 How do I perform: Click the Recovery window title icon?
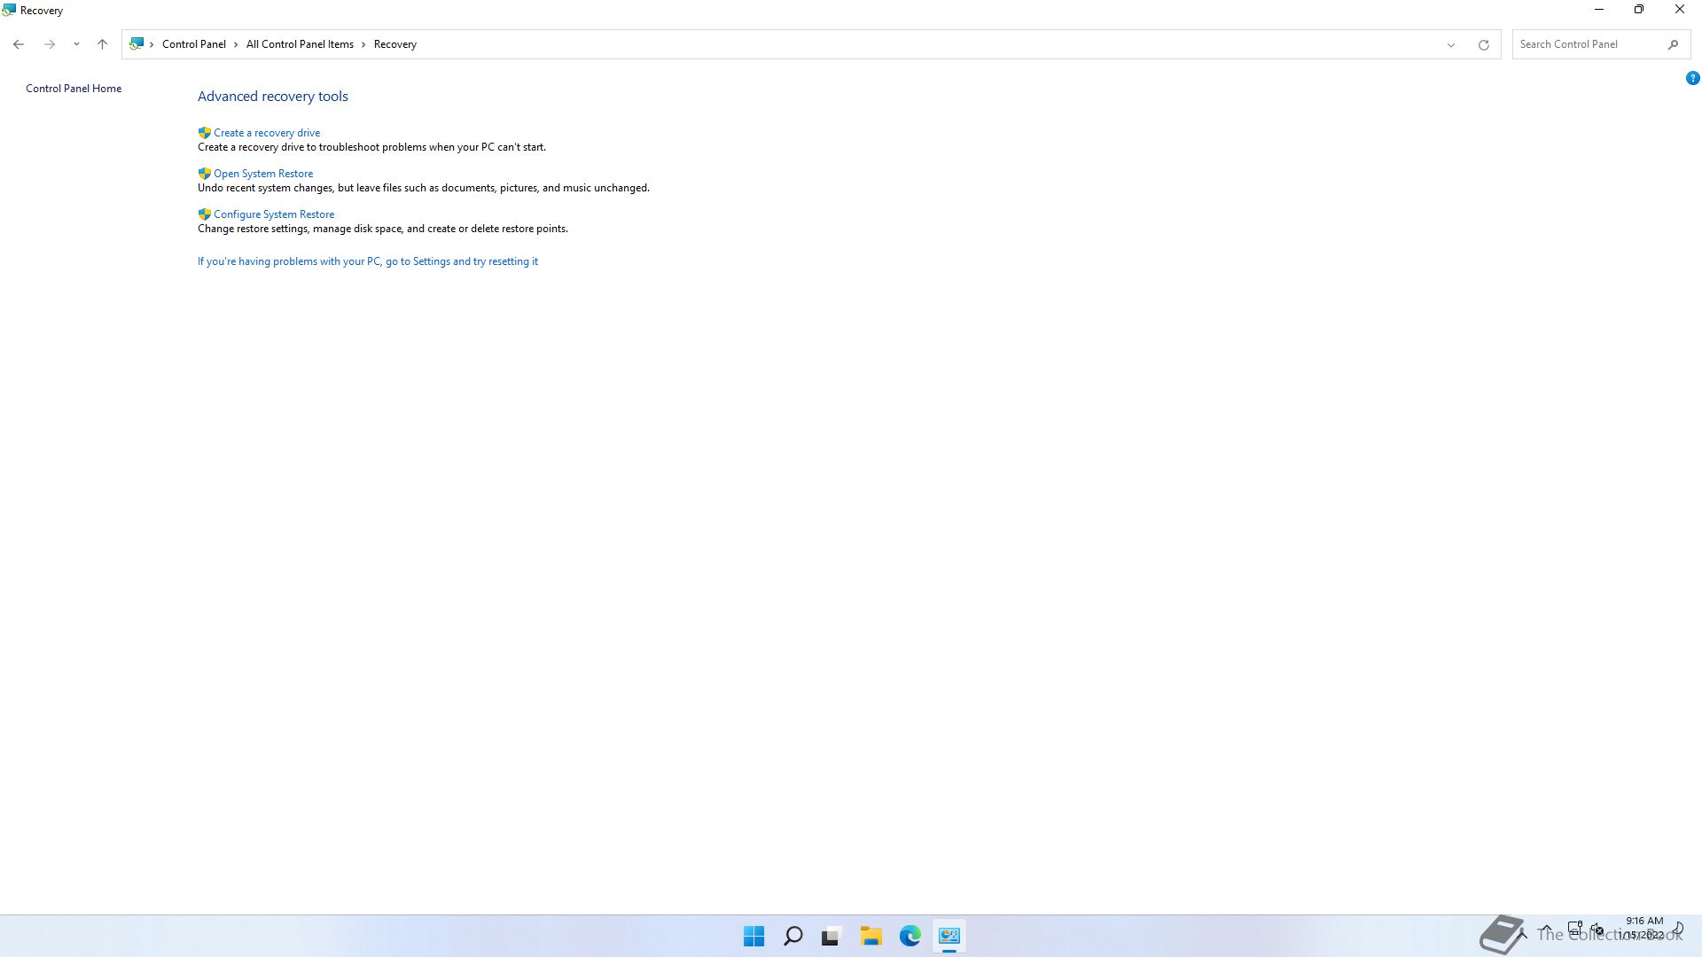pos(9,11)
